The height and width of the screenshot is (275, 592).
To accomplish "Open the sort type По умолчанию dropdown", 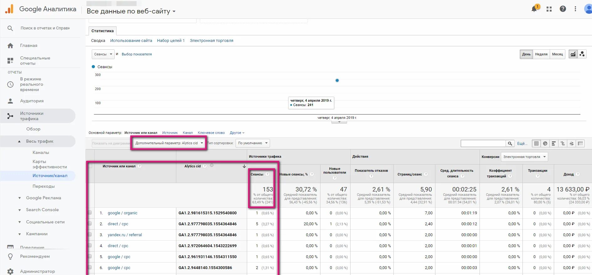I will click(252, 143).
